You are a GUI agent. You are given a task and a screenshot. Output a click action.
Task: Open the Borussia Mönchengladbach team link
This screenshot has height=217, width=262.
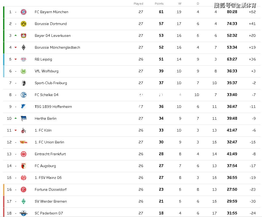coord(57,47)
